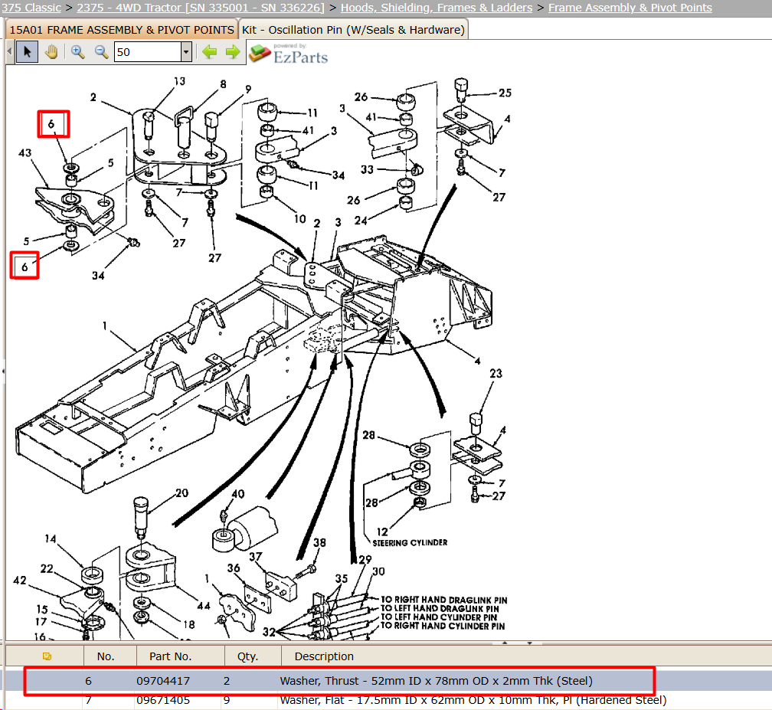
Task: Click callout 23 above steering cylinder parts
Action: pyautogui.click(x=496, y=374)
